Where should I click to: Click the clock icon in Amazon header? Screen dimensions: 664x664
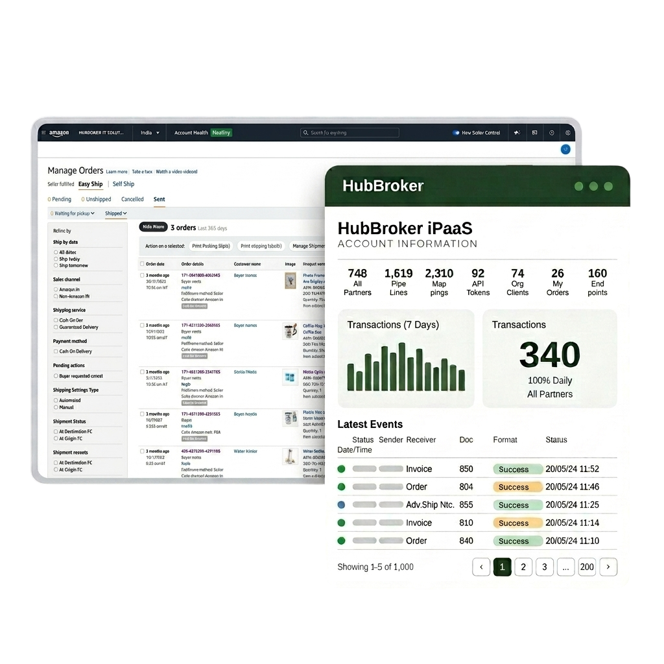click(x=551, y=132)
